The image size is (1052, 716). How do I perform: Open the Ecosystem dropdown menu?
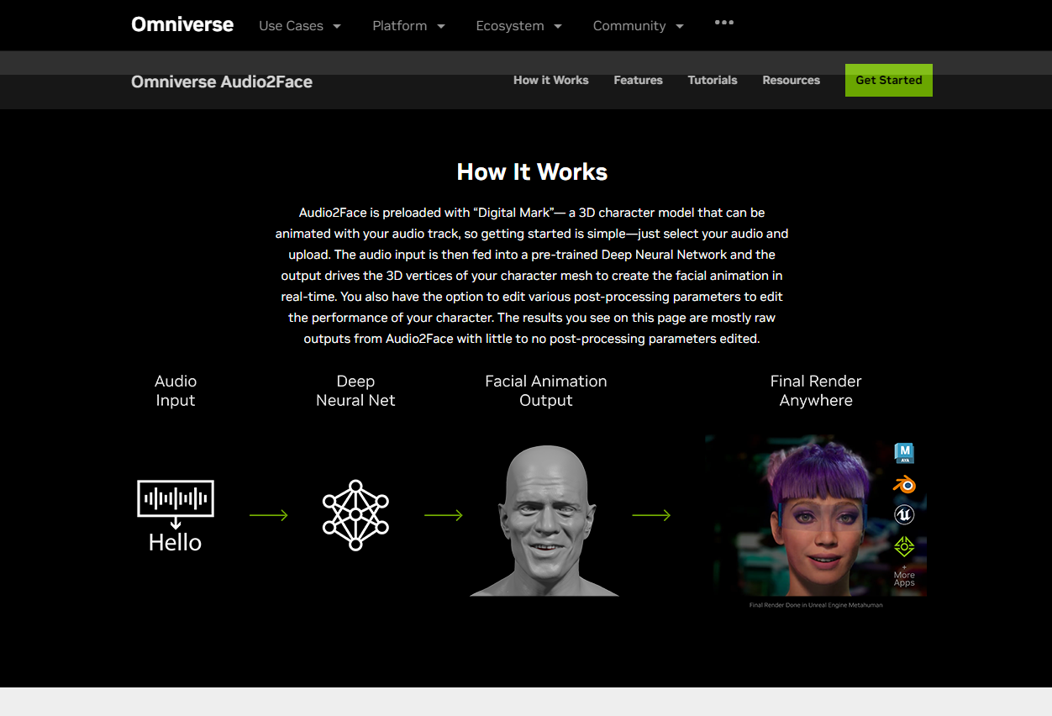click(x=518, y=26)
